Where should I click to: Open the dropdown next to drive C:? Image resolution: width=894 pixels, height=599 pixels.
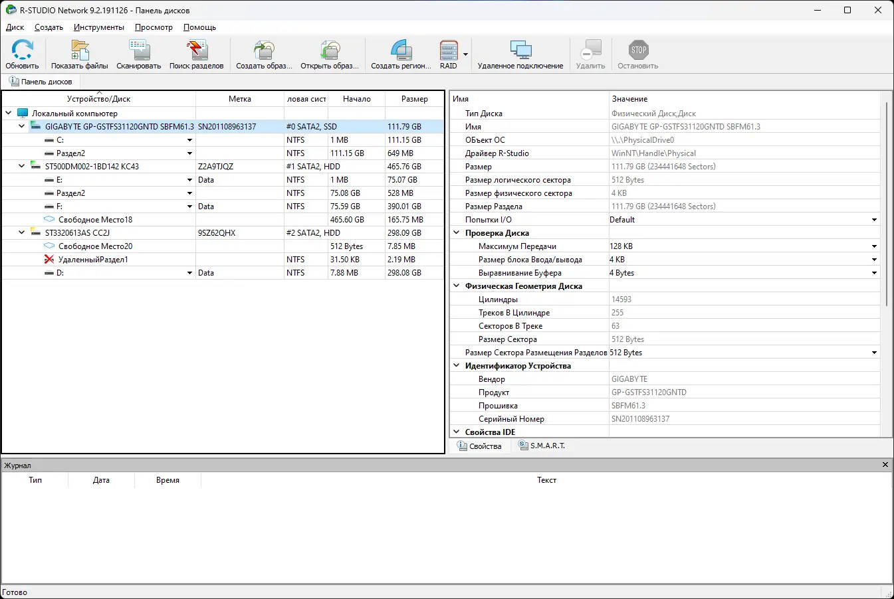click(190, 139)
